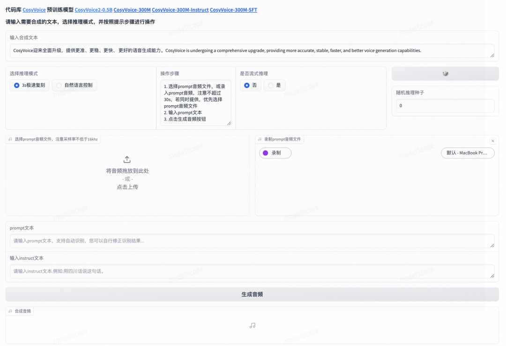506x346 pixels.
Task: Click the dice icon to randomize seed
Action: pyautogui.click(x=445, y=74)
